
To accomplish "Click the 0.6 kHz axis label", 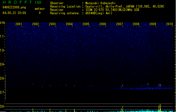I will 3,106.
